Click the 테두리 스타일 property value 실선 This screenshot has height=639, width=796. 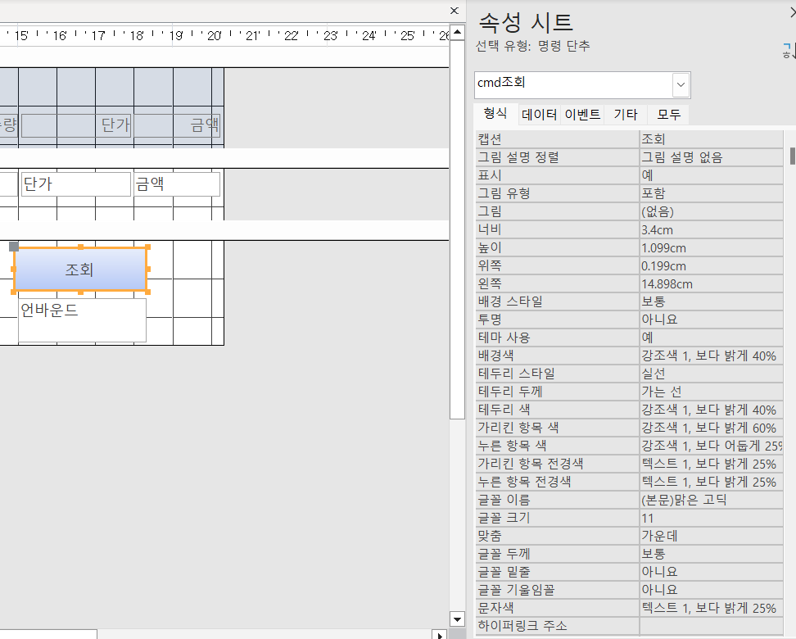tap(710, 374)
